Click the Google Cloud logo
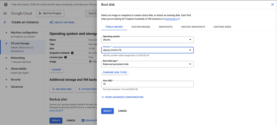The height and width of the screenshot is (125, 277). pos(22,13)
